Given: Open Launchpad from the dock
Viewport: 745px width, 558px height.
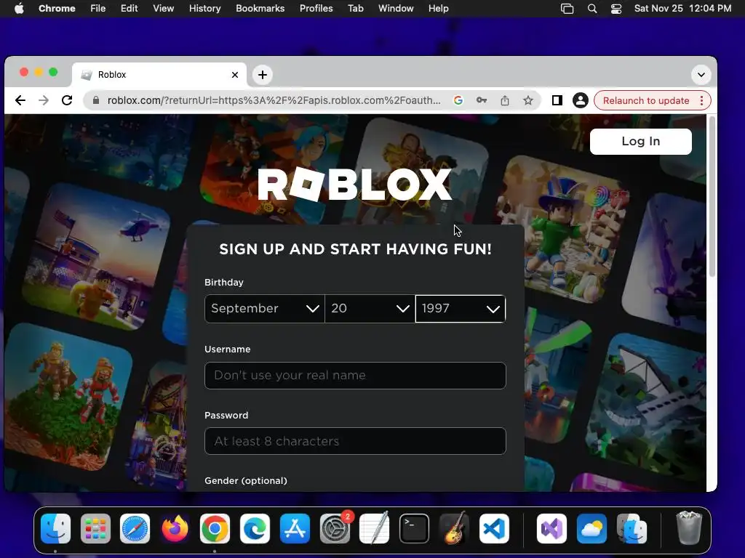Looking at the screenshot, I should coord(95,529).
